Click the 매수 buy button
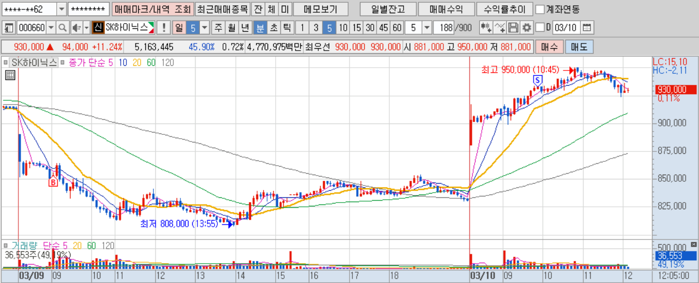699x283 pixels. coord(549,47)
